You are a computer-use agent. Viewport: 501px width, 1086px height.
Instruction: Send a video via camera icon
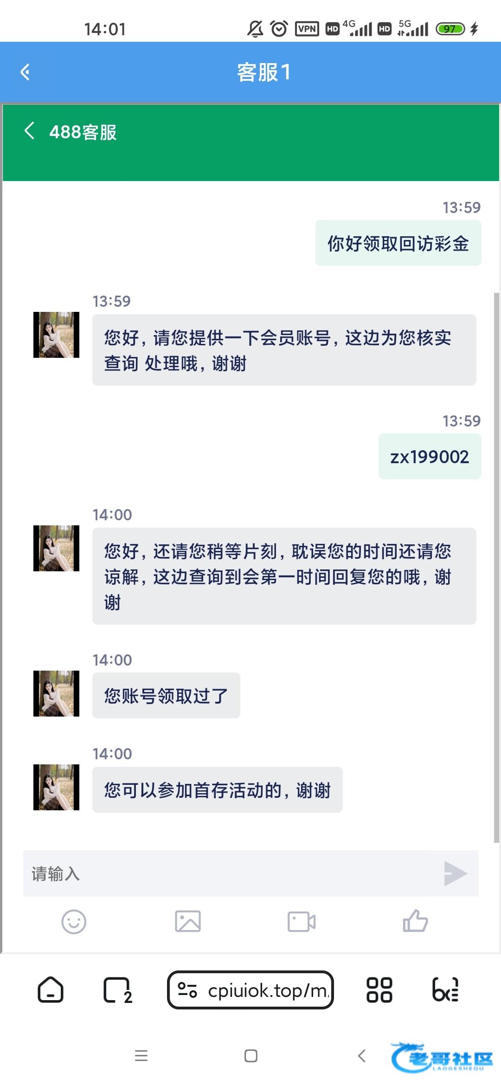pos(302,921)
